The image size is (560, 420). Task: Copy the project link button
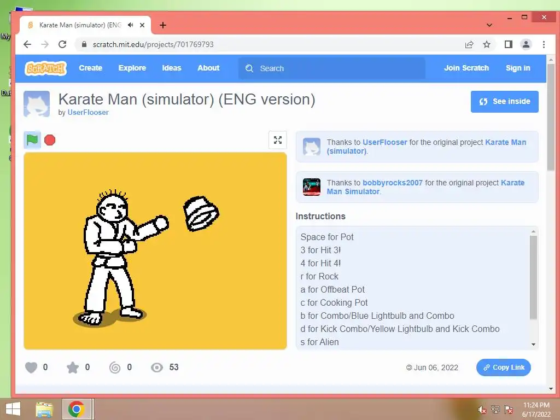[x=503, y=367]
